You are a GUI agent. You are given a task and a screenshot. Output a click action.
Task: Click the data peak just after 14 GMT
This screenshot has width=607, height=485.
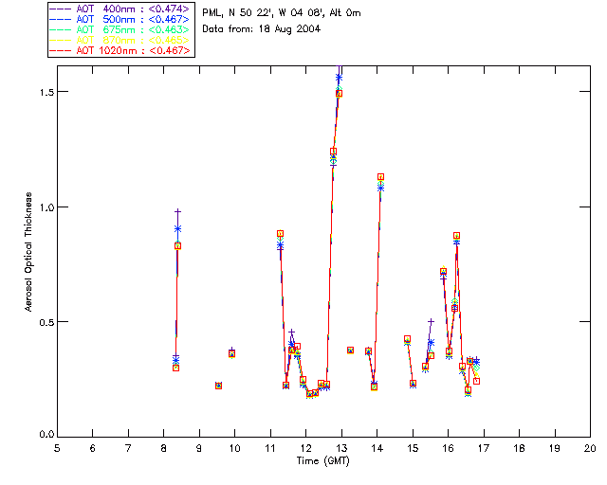point(380,177)
